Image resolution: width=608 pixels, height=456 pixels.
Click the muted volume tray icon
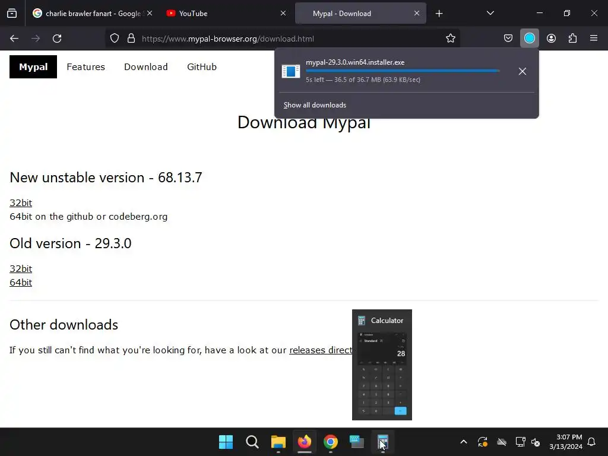pyautogui.click(x=536, y=442)
